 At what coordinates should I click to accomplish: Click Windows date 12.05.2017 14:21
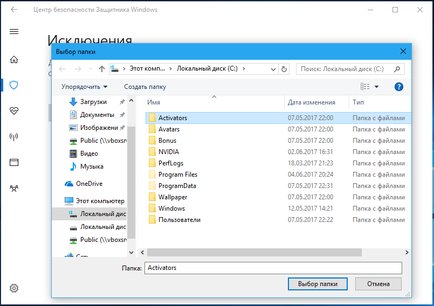pos(311,208)
